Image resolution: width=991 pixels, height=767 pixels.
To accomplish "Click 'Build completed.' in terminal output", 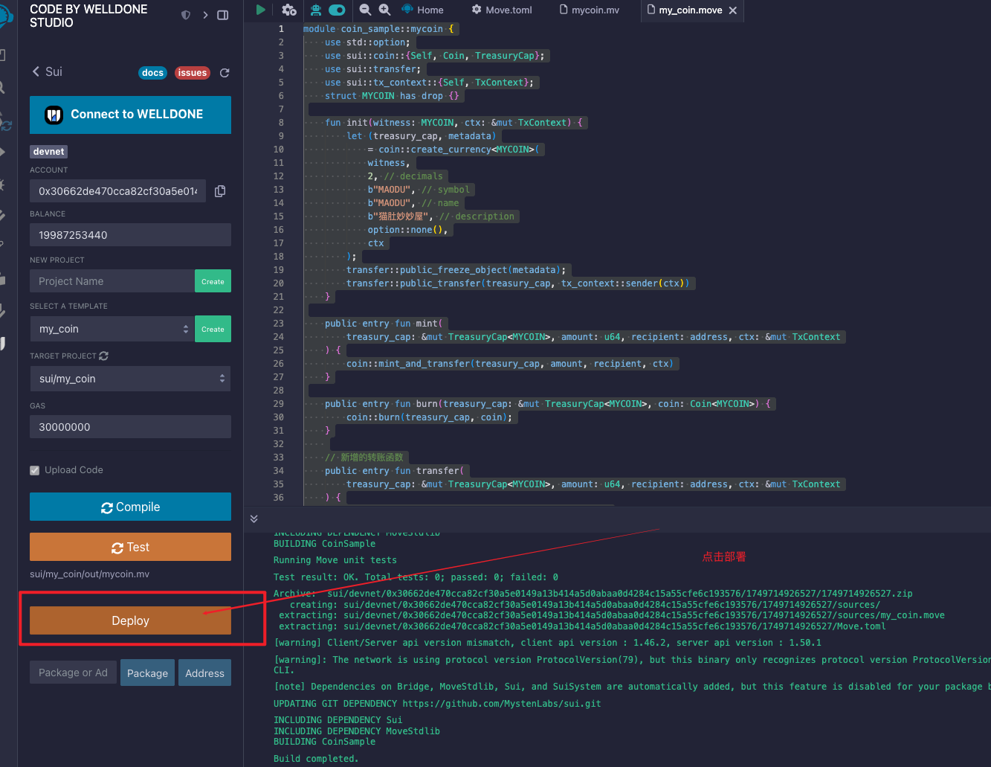I will click(316, 759).
